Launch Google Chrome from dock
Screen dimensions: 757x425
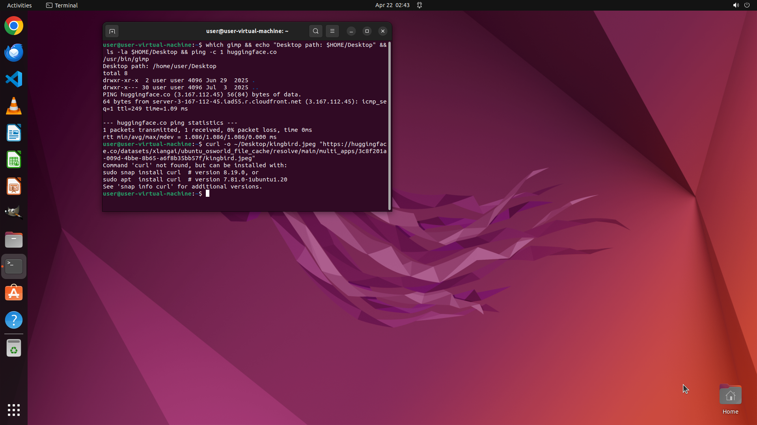(14, 26)
